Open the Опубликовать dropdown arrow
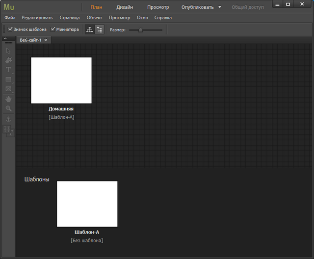The height and width of the screenshot is (259, 314). pos(220,7)
